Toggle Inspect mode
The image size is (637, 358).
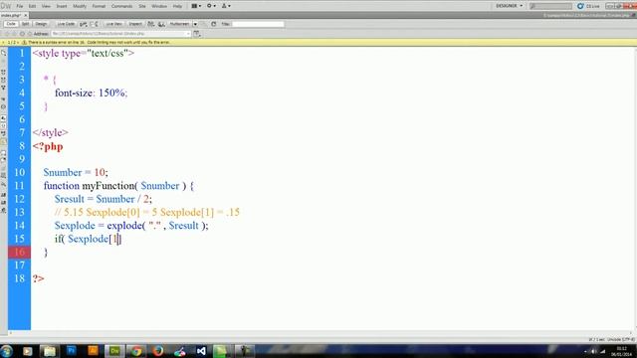click(x=135, y=24)
